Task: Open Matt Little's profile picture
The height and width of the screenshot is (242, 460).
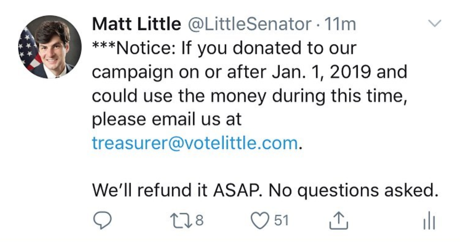Action: pyautogui.click(x=49, y=47)
